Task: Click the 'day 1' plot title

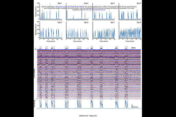Action: (x=60, y=3)
